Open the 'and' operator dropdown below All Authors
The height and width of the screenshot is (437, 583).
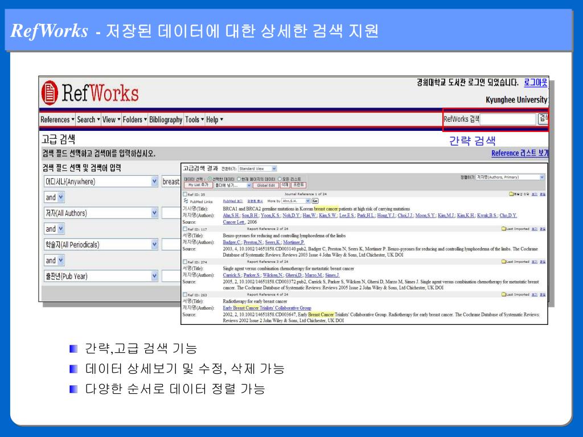click(54, 229)
